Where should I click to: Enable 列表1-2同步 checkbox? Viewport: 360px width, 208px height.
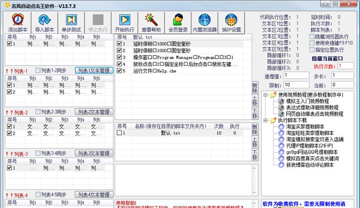[38, 70]
